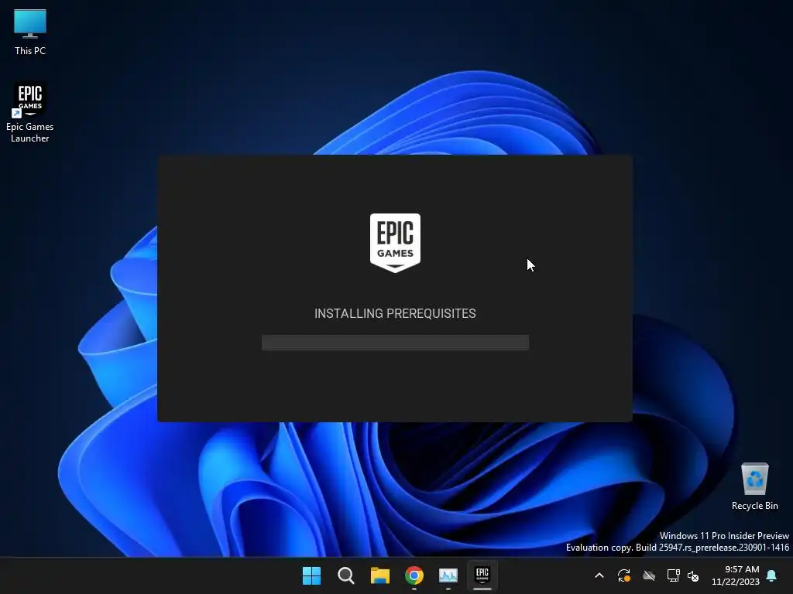Expand the hidden system tray icons
This screenshot has height=594, width=793.
pos(599,575)
